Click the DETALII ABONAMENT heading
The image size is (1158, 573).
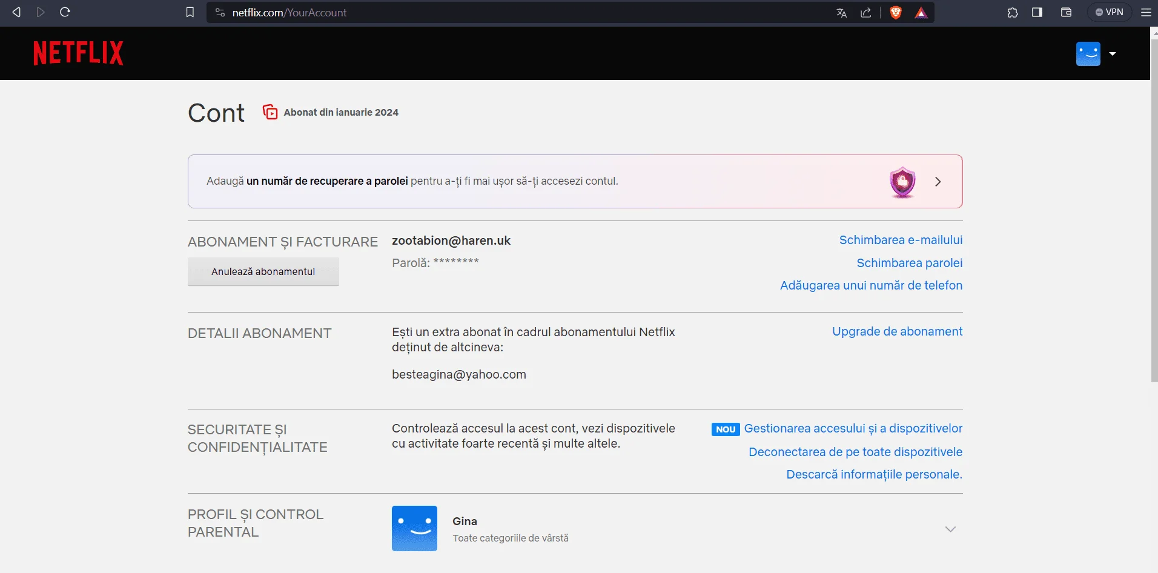click(x=260, y=333)
